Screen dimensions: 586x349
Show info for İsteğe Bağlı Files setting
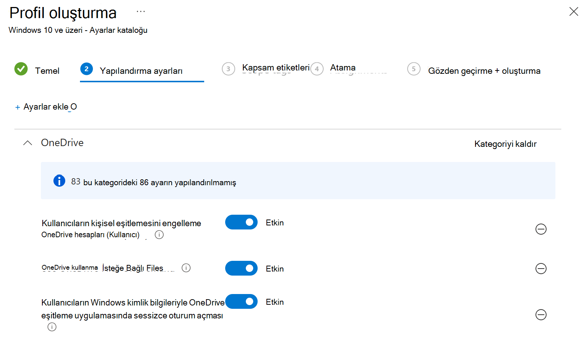click(x=186, y=268)
